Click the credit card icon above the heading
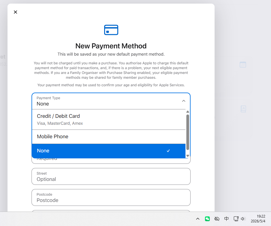This screenshot has width=271, height=226. click(111, 30)
